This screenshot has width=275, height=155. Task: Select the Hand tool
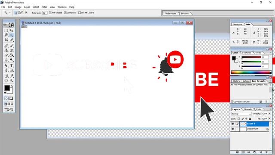6,81
